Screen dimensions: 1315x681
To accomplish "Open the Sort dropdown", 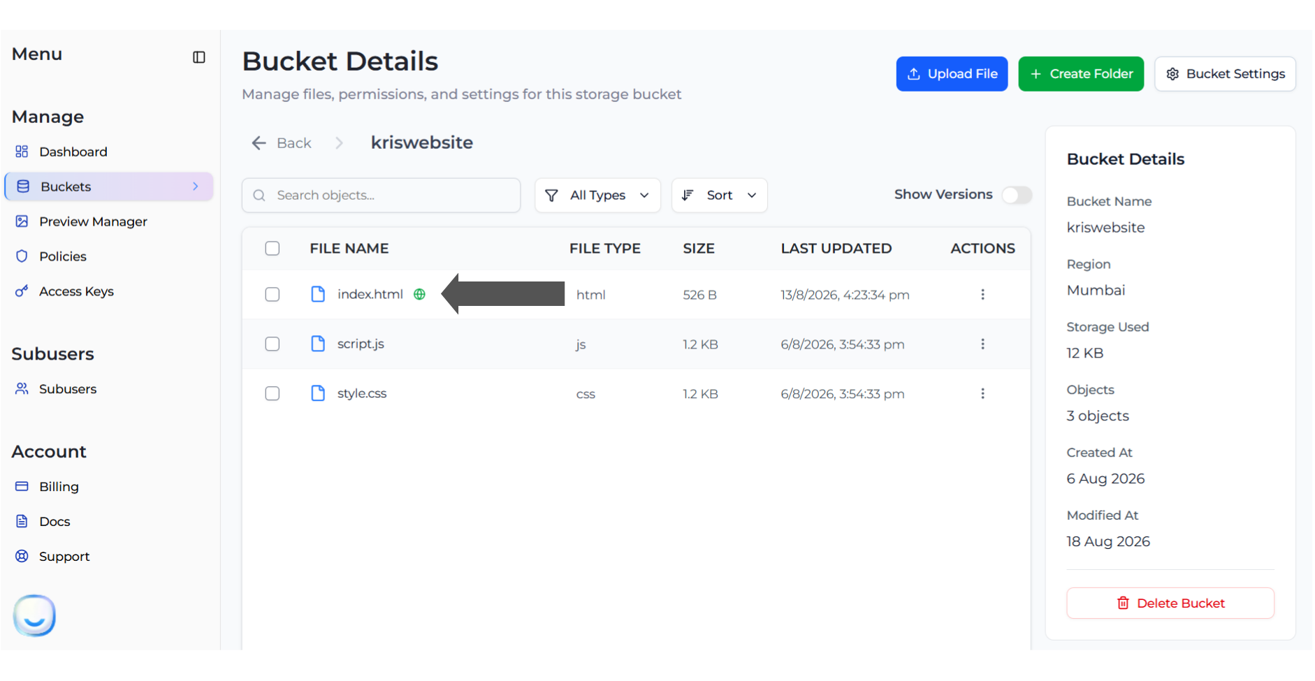I will point(720,196).
